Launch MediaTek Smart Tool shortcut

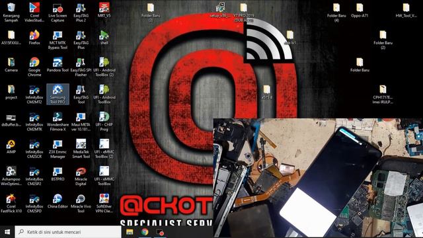pos(81,149)
